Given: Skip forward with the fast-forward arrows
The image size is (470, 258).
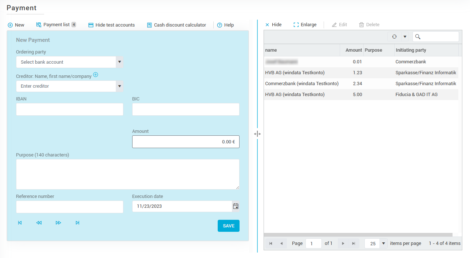Looking at the screenshot, I should pyautogui.click(x=58, y=223).
